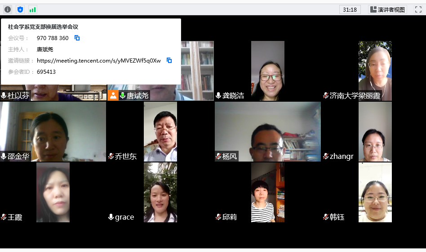Select 韩钰's video thumbnail
The image size is (426, 252).
tap(375, 192)
